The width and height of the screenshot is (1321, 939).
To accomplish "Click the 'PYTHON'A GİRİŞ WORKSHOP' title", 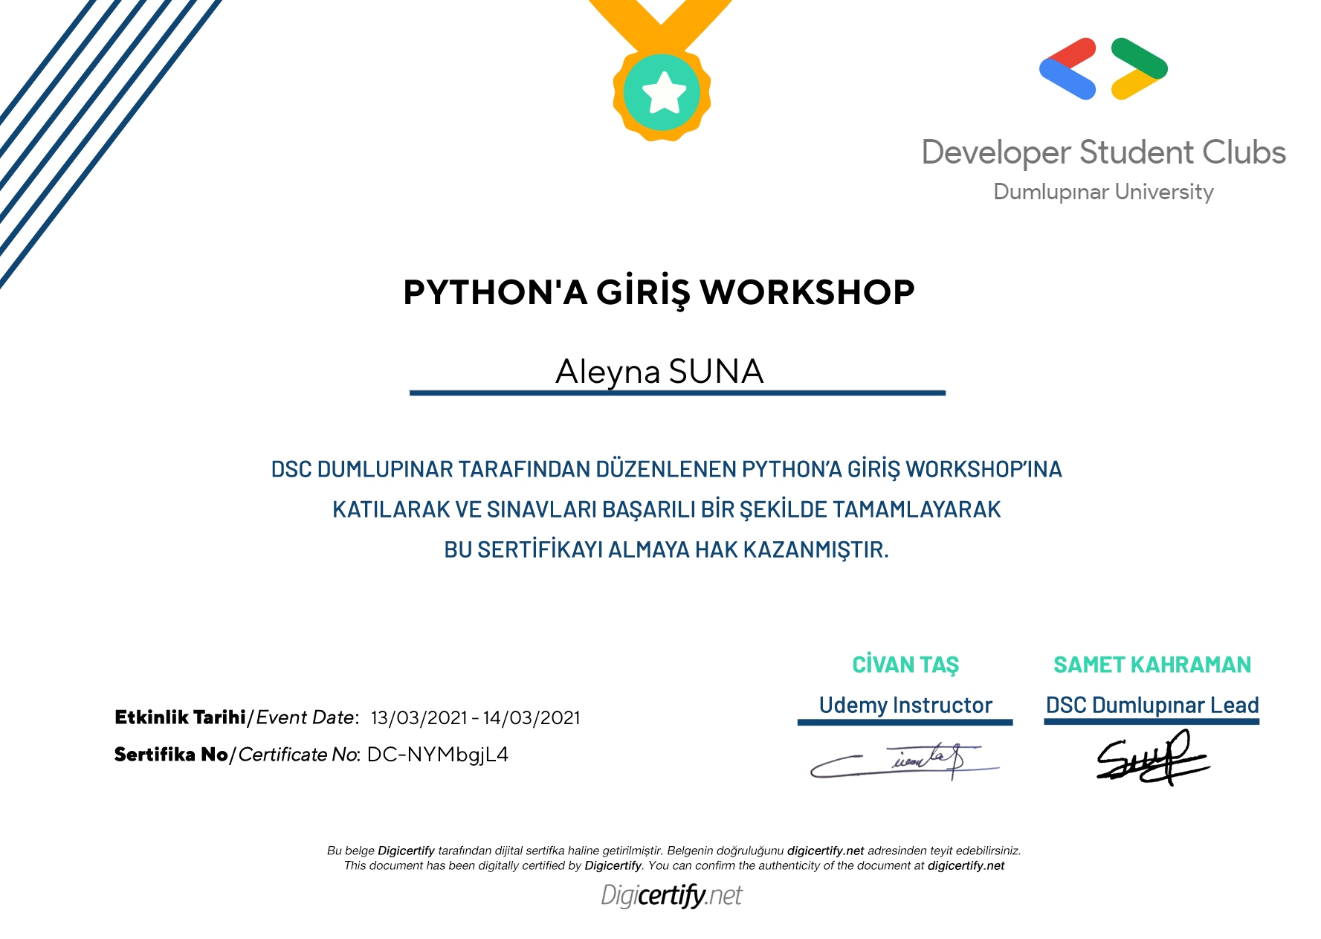I will click(x=659, y=292).
